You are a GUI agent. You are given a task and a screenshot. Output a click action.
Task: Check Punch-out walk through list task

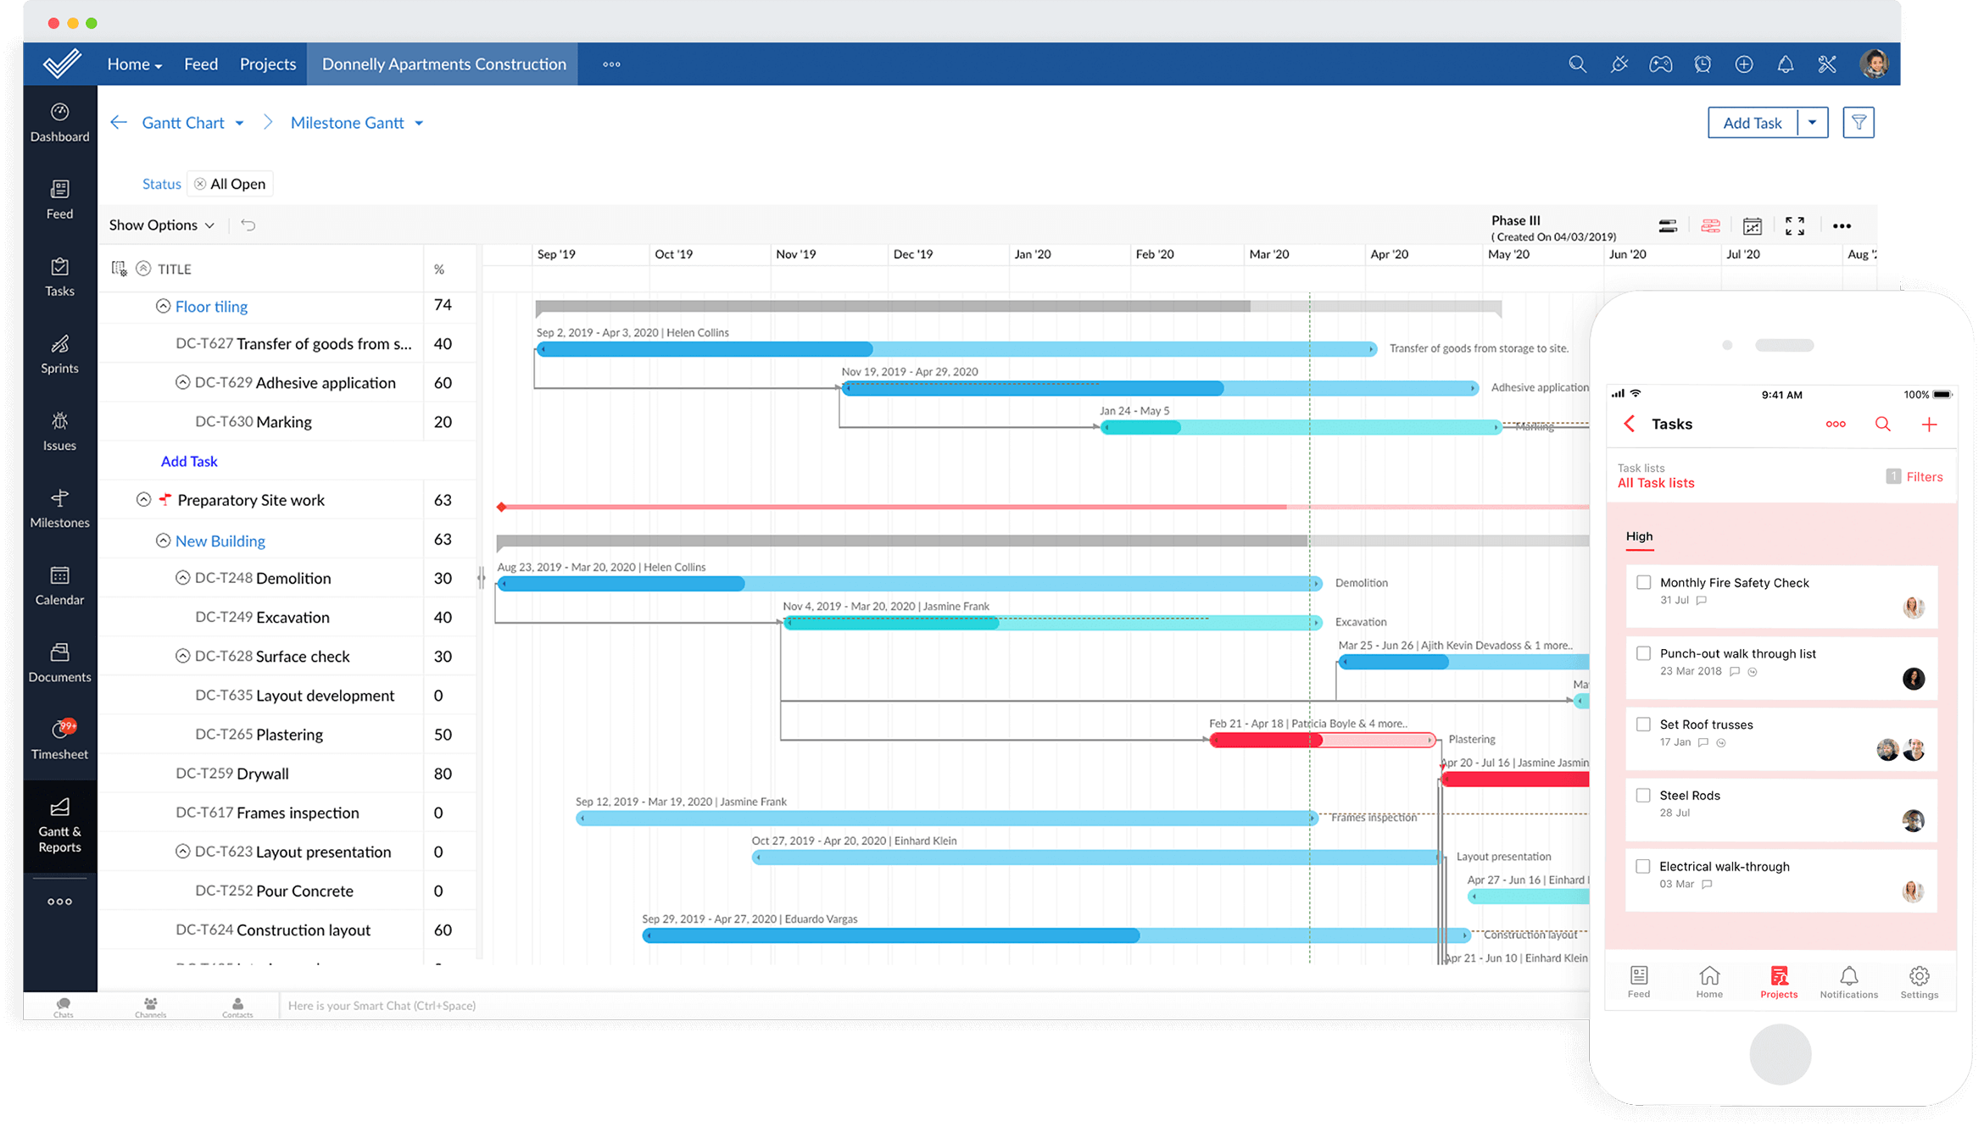pos(1644,653)
